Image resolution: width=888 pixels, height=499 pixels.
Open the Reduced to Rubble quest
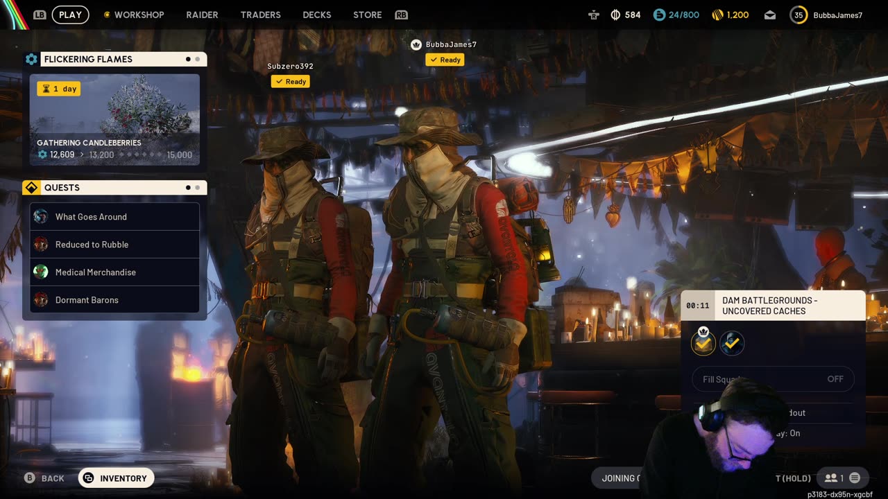pos(115,244)
